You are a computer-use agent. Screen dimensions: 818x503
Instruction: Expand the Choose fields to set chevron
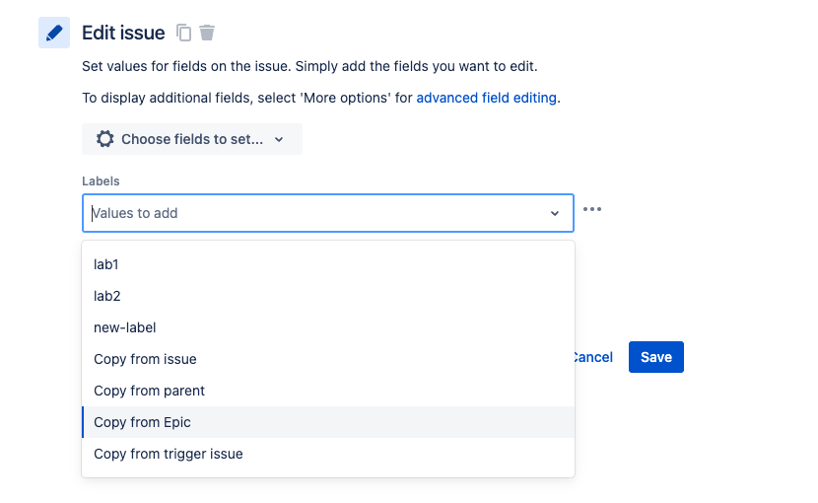point(279,140)
